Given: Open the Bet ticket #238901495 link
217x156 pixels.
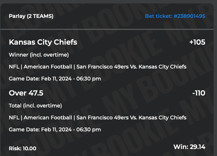Looking at the screenshot, I should tap(175, 16).
